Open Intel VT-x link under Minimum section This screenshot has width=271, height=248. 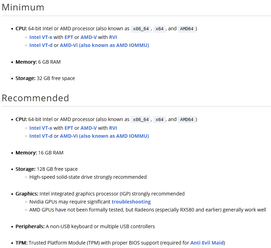coord(41,37)
